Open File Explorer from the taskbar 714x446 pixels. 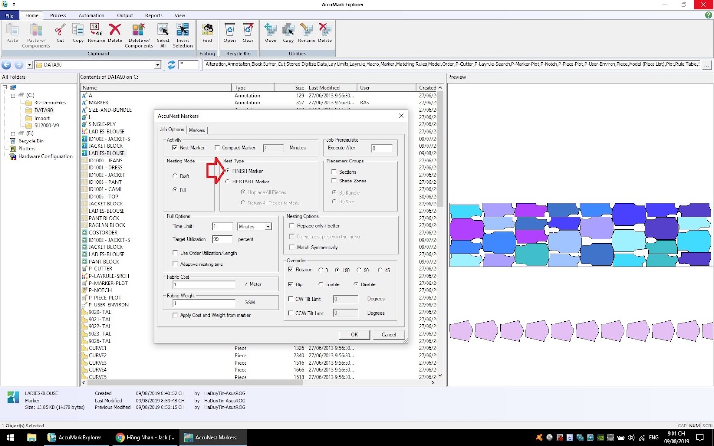[x=32, y=437]
